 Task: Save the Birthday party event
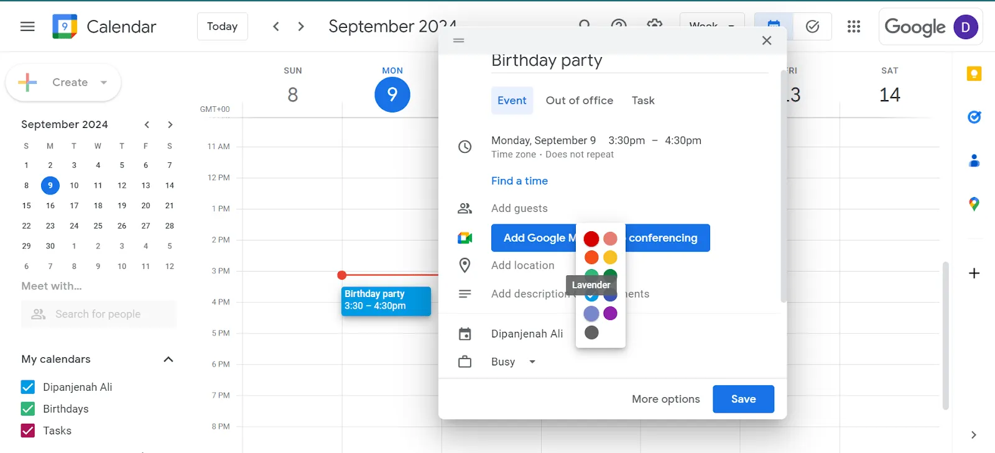pos(743,399)
